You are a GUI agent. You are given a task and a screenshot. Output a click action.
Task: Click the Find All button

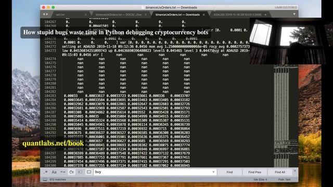[280, 172]
